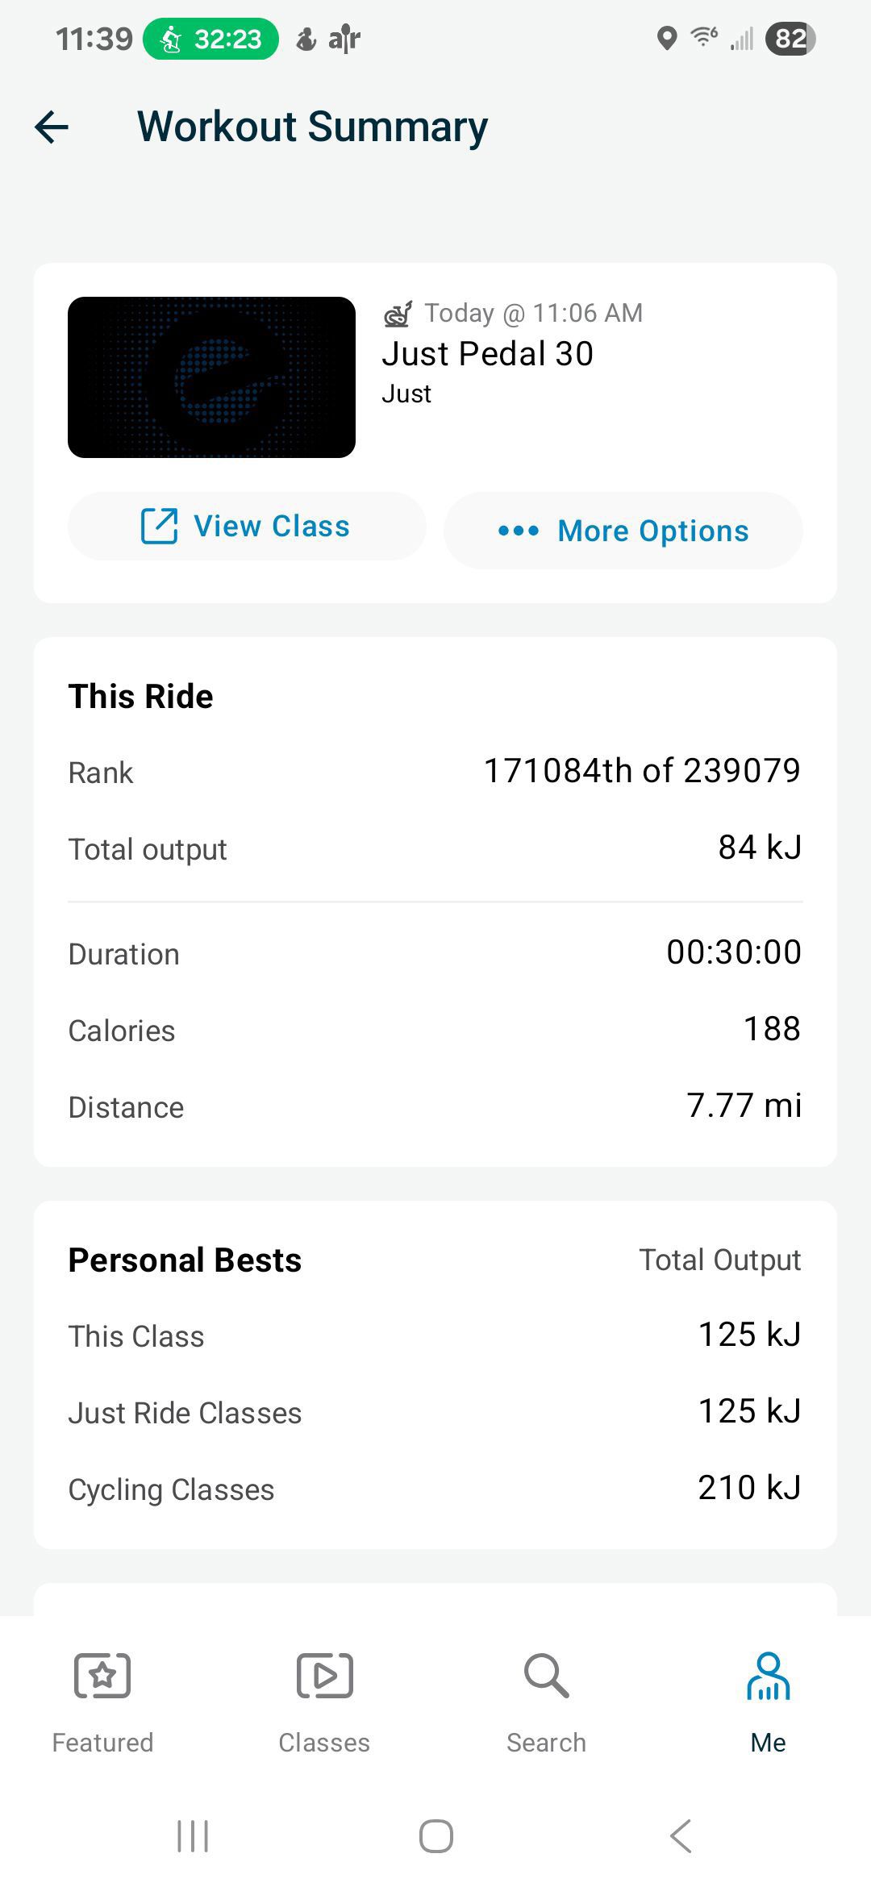Tap the Cycling Classes personal best row
This screenshot has width=871, height=1887.
[x=435, y=1488]
